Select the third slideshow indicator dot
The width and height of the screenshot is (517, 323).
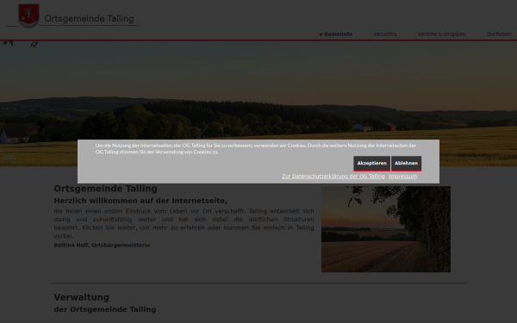[x=14, y=158]
